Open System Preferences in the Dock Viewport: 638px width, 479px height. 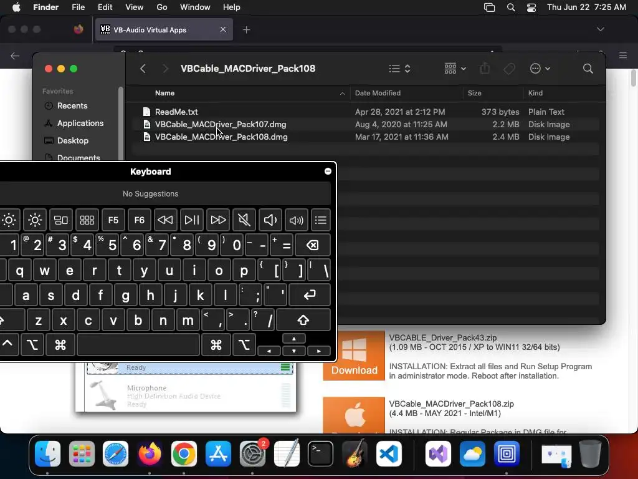[x=252, y=453]
